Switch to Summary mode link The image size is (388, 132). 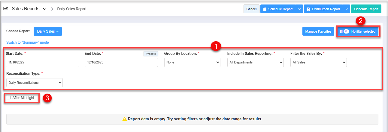pyautogui.click(x=27, y=43)
